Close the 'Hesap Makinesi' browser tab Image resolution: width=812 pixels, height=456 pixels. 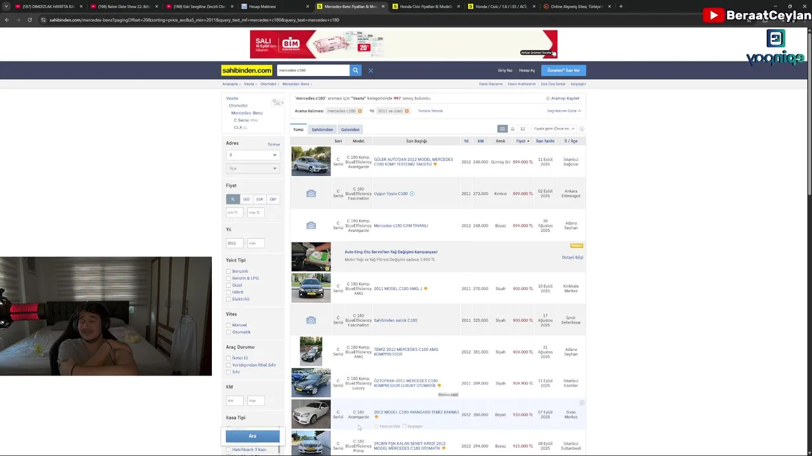[x=308, y=6]
